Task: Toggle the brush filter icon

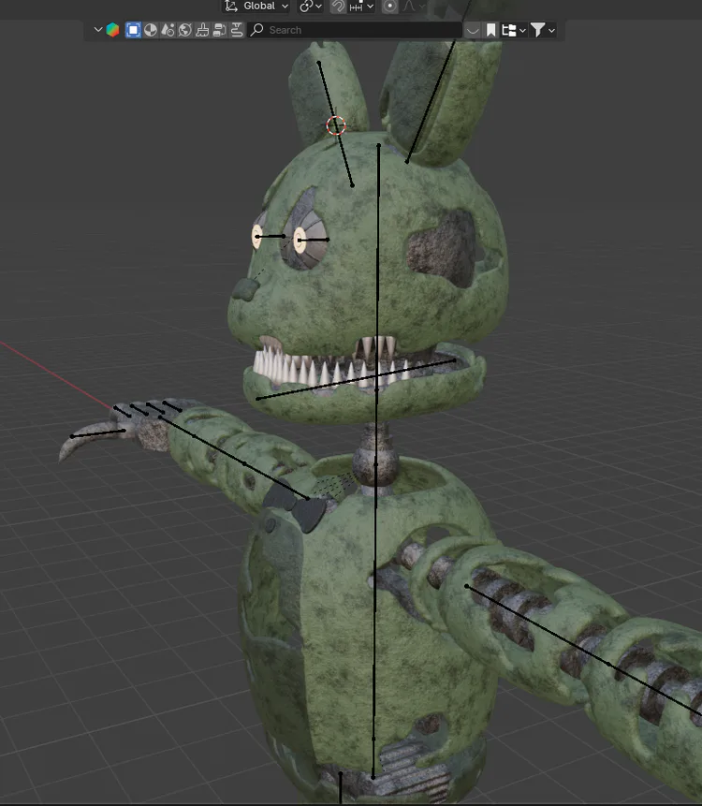Action: tap(202, 30)
